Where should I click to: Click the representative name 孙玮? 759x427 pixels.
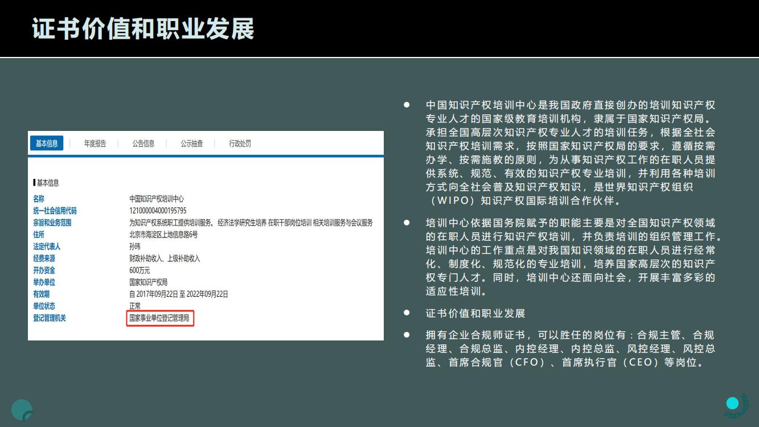click(134, 247)
